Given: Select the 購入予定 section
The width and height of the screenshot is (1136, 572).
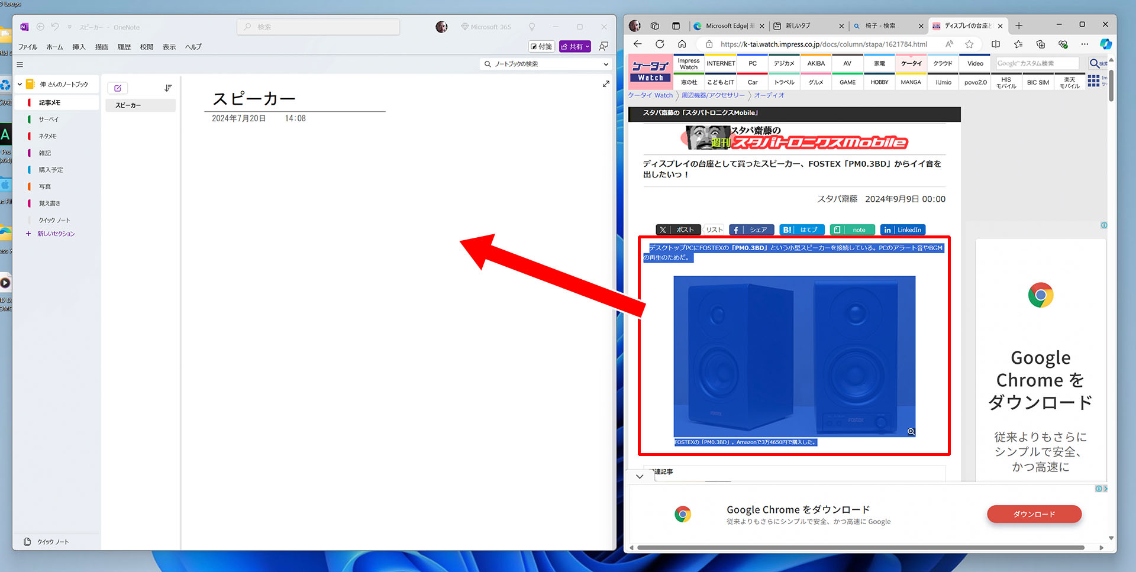Looking at the screenshot, I should [x=51, y=169].
